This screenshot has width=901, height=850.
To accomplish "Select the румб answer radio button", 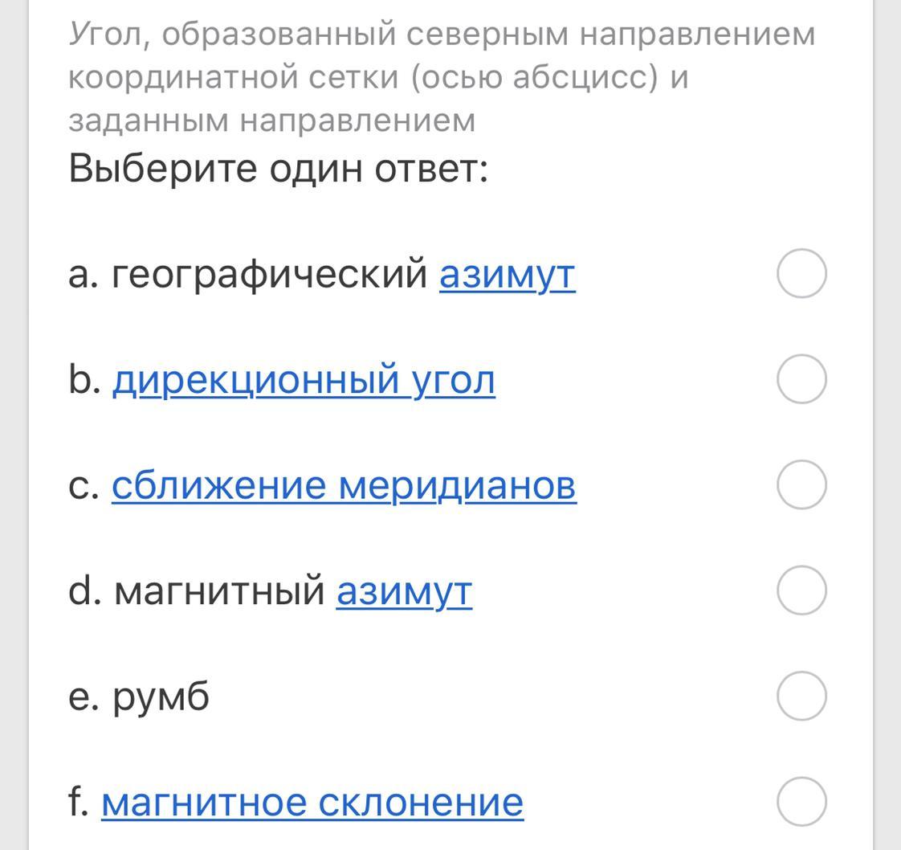I will tap(801, 696).
